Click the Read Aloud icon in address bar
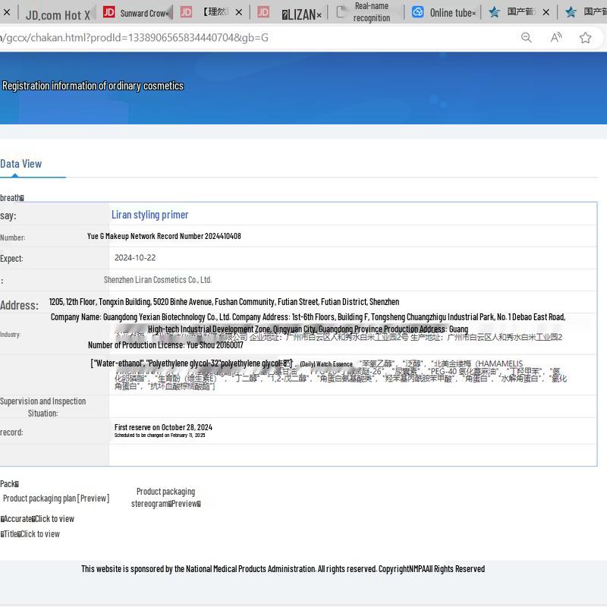 556,37
